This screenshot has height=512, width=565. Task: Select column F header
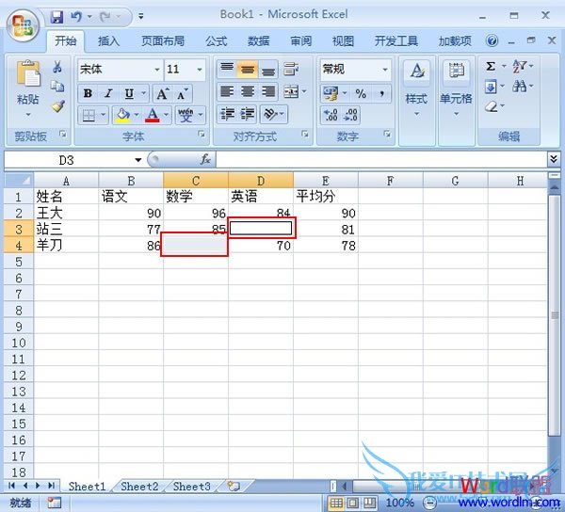click(x=390, y=181)
